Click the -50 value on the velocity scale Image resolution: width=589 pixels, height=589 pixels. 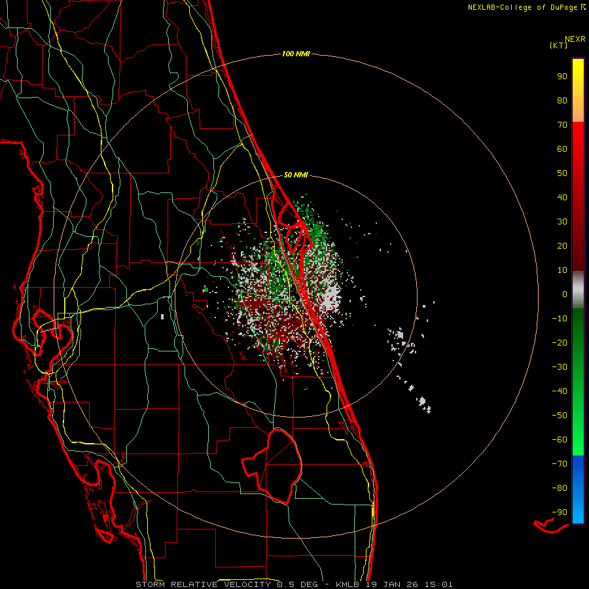pos(560,416)
